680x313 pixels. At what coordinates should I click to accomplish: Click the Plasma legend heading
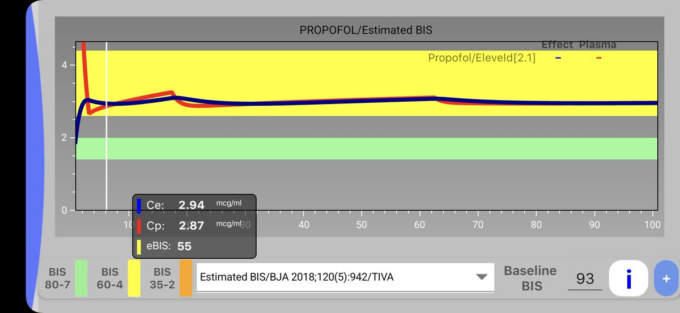click(x=598, y=45)
